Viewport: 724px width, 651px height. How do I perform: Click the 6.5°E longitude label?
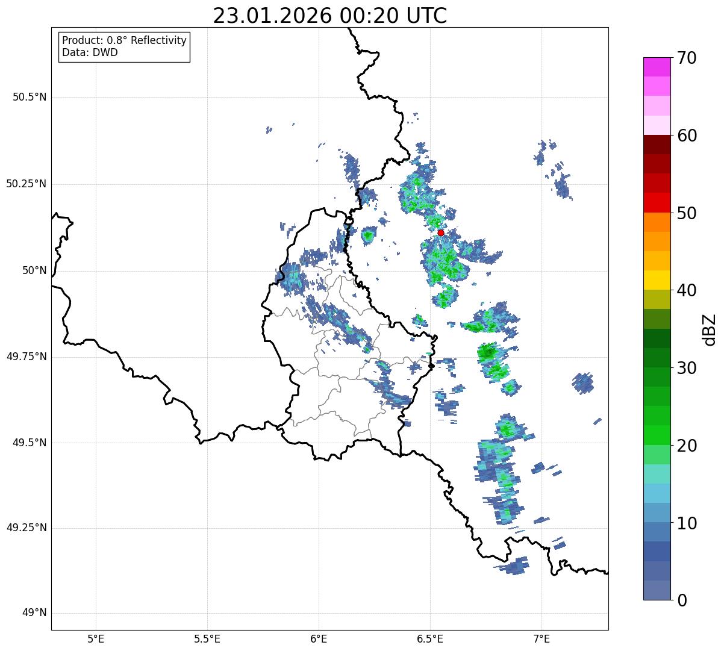coord(430,638)
